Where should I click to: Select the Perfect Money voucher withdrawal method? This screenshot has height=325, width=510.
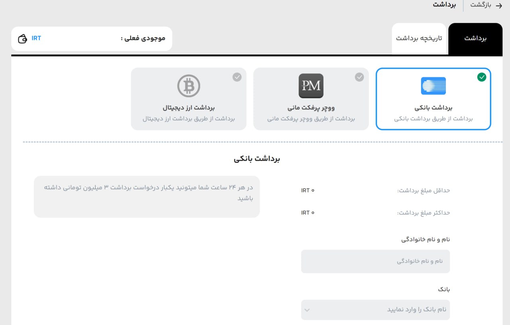(311, 99)
